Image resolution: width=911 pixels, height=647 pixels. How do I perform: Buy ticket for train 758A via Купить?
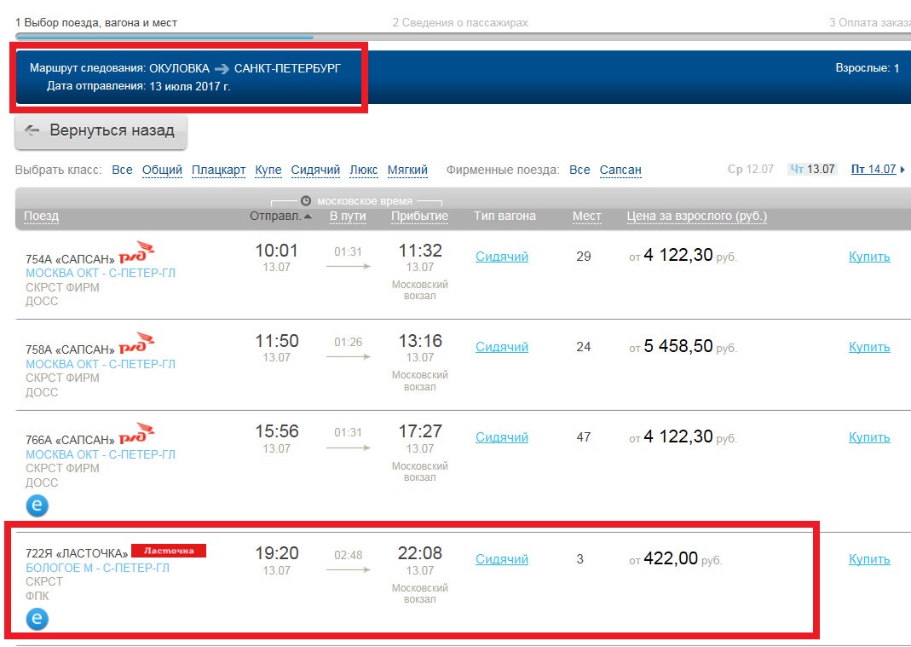[869, 347]
